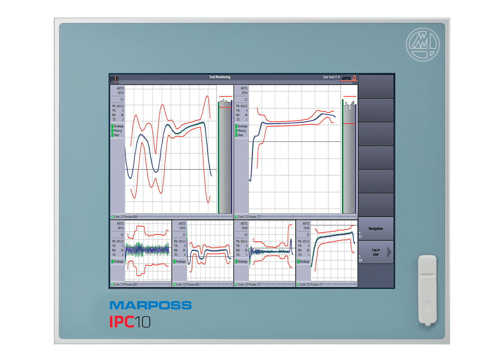Open the X2 signal chart

[x=272, y=251]
